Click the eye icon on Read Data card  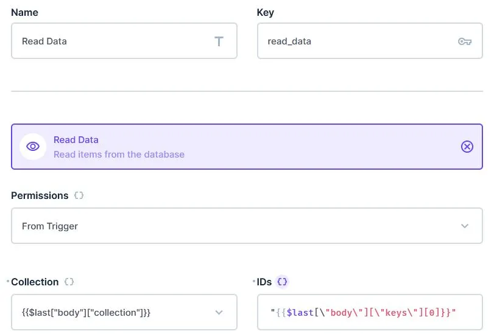[33, 147]
